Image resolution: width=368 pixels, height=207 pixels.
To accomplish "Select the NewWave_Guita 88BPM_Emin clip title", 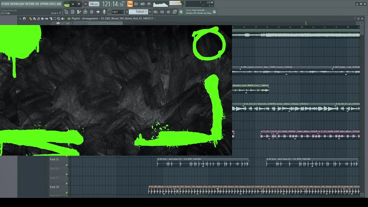I will 251,86.
